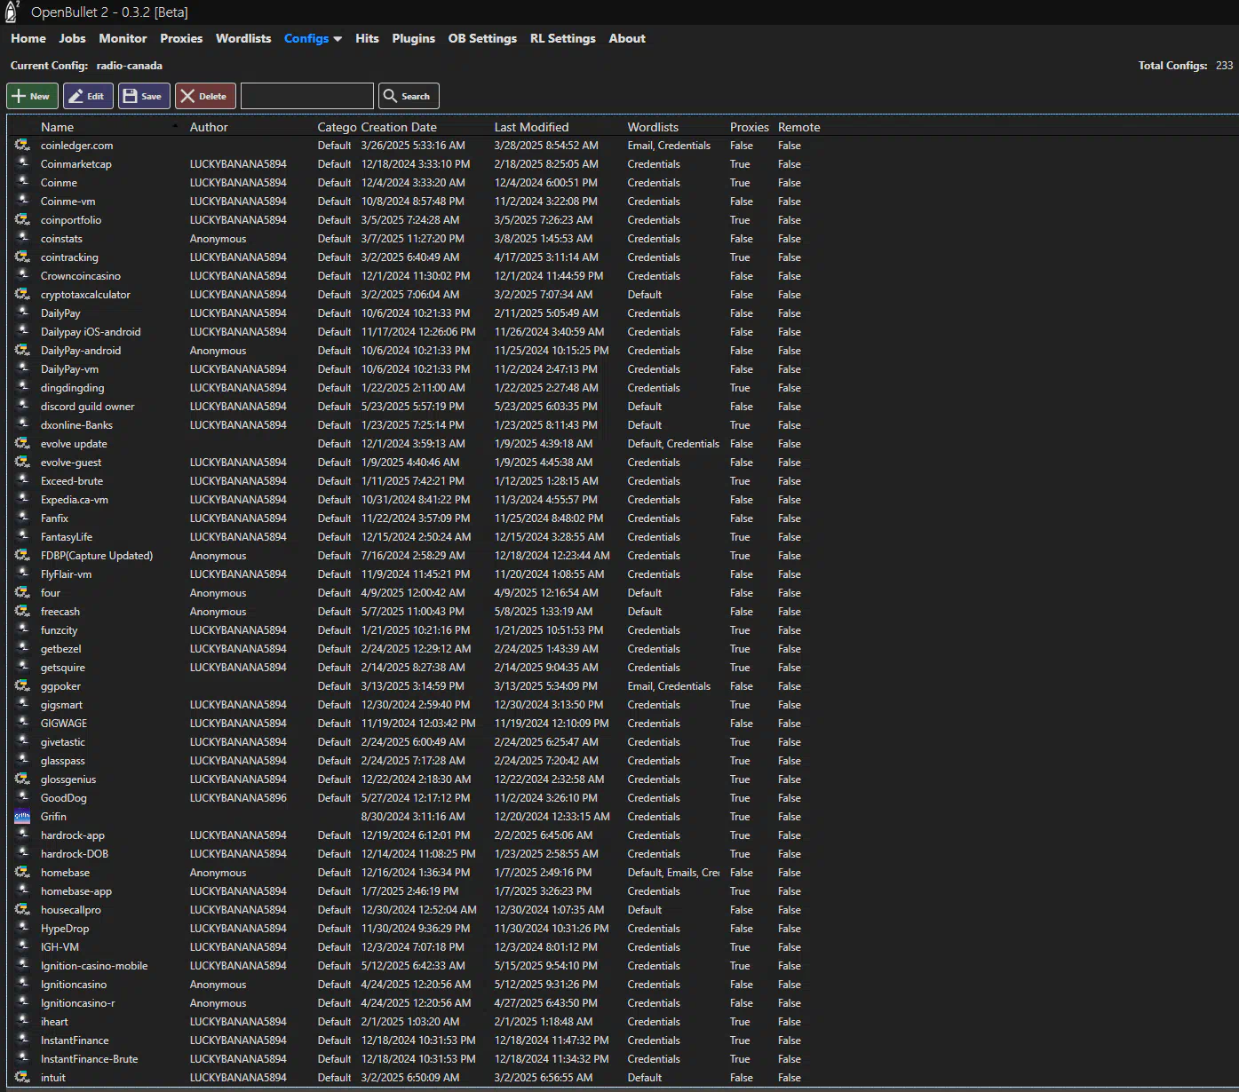Click the cryptotaxcalculator config icon
1239x1092 pixels.
click(22, 294)
